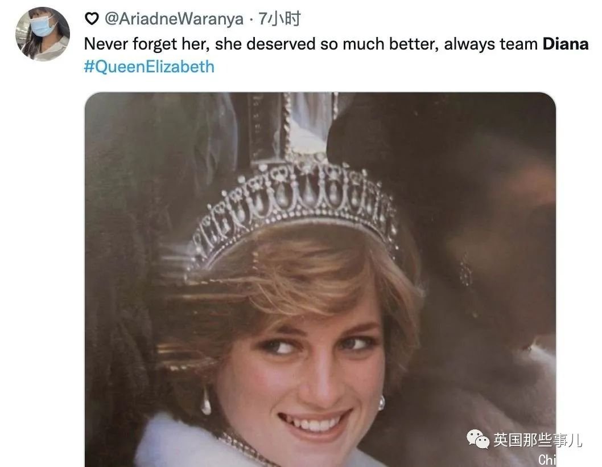Open the masked user's profile avatar

pyautogui.click(x=42, y=34)
